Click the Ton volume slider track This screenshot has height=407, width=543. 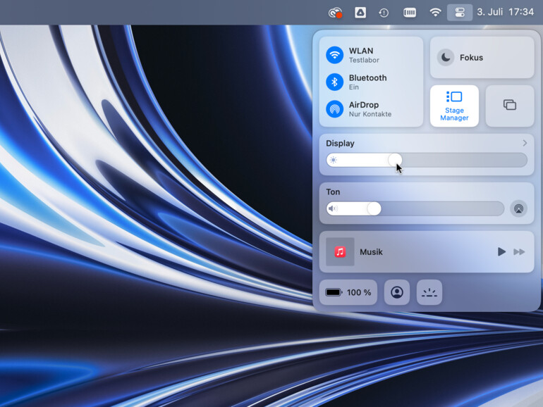pos(437,208)
